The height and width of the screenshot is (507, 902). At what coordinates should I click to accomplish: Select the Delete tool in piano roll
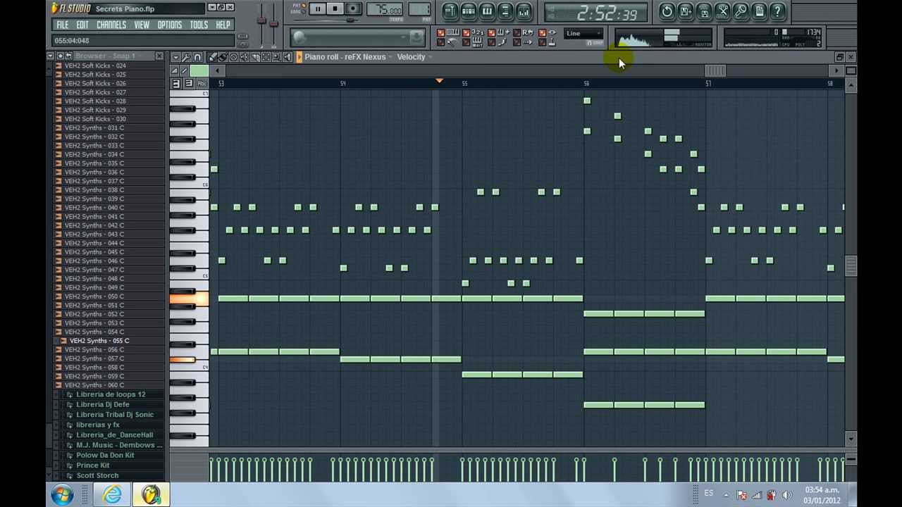(x=233, y=57)
